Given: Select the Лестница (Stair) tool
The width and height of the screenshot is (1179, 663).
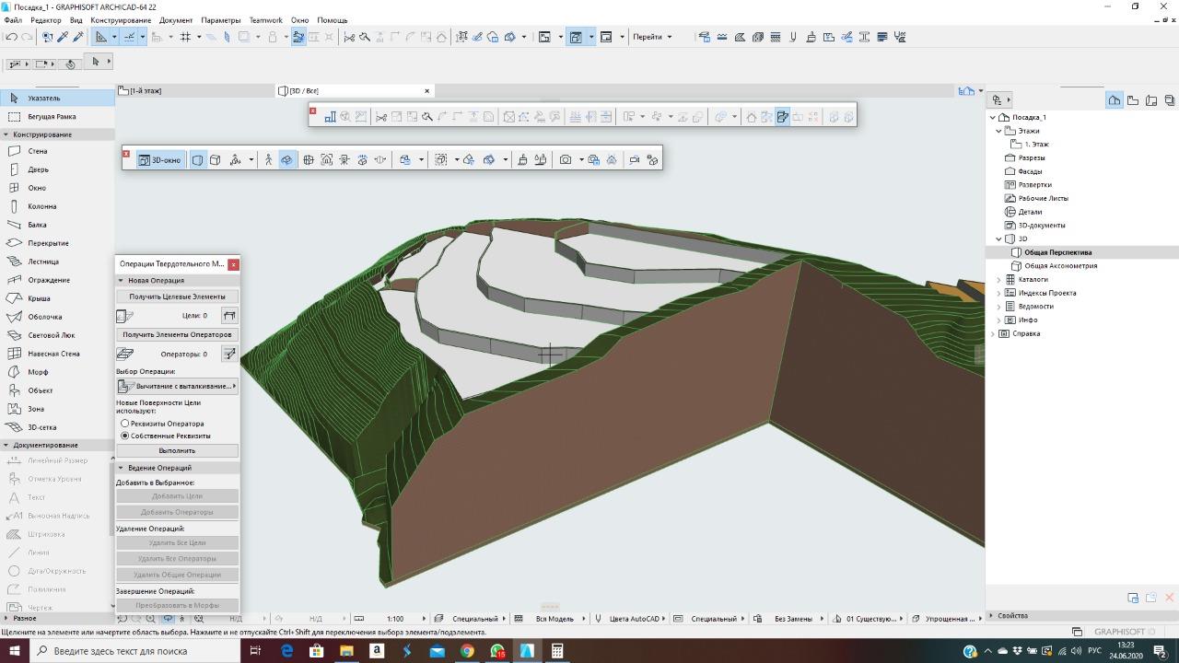Looking at the screenshot, I should (42, 262).
